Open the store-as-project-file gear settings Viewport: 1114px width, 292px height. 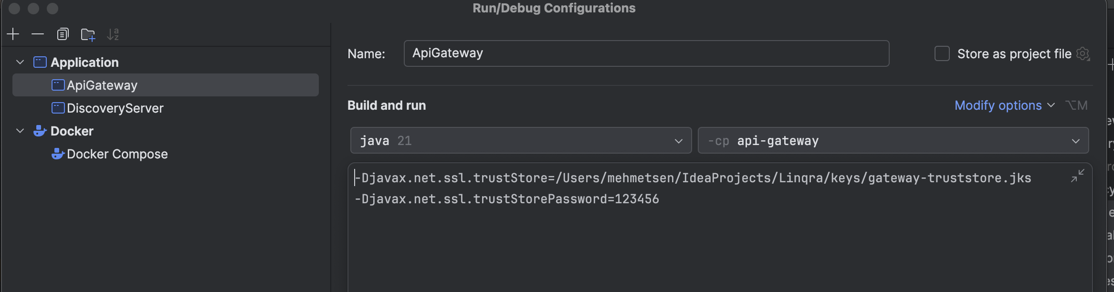click(1082, 53)
